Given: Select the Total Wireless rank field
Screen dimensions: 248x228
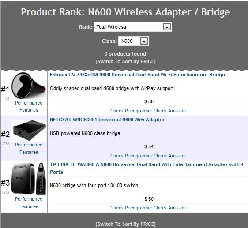Looking at the screenshot, I should pos(133,27).
